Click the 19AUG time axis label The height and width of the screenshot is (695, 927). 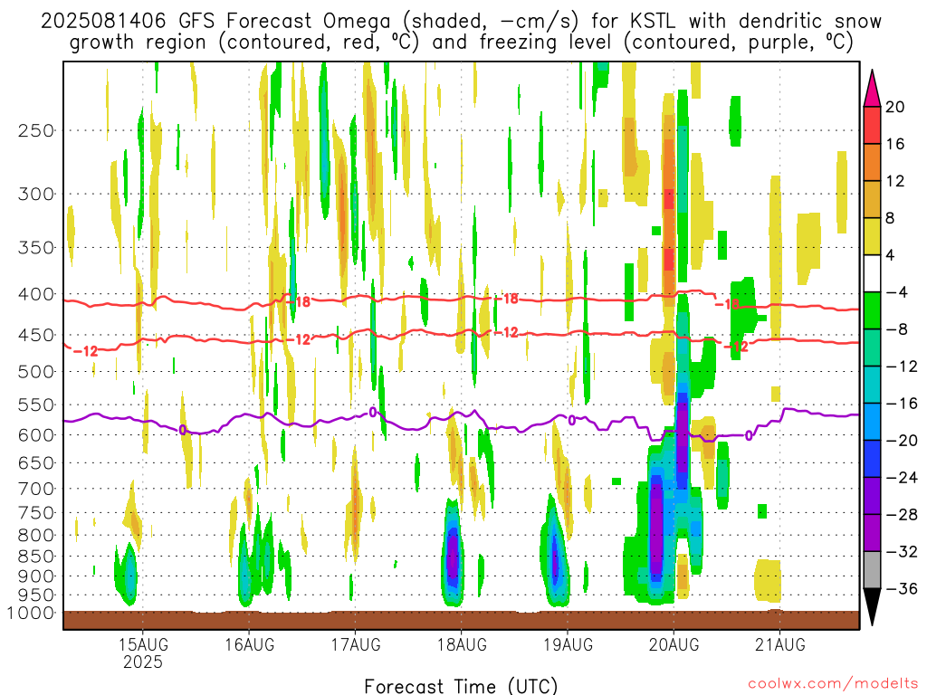click(x=569, y=644)
